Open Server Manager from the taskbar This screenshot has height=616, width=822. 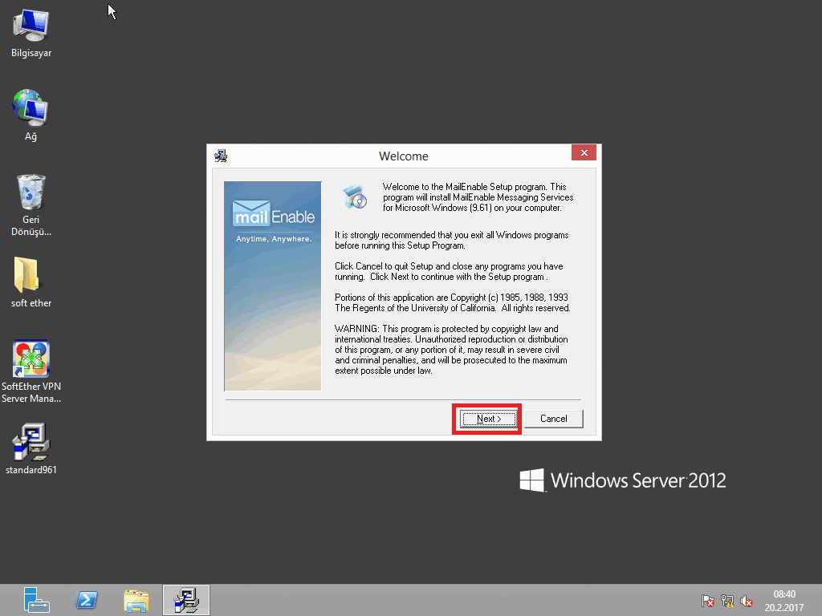(36, 600)
